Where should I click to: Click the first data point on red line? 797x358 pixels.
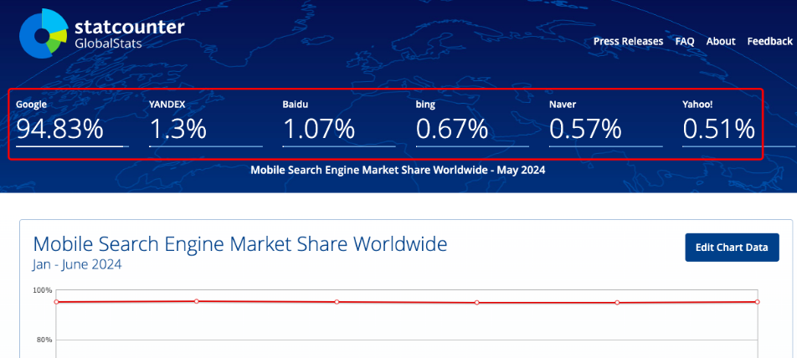click(x=56, y=302)
